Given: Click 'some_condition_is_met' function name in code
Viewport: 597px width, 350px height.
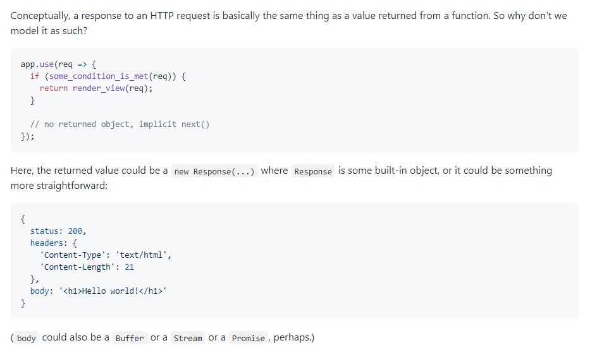Looking at the screenshot, I should coord(99,76).
